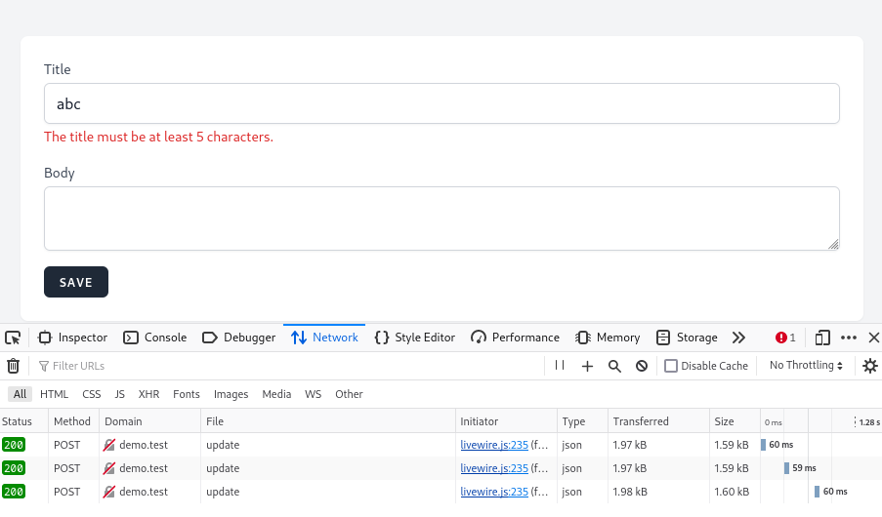Screen dimensions: 882x517
Task: Filter requests by CSS
Action: click(x=92, y=394)
